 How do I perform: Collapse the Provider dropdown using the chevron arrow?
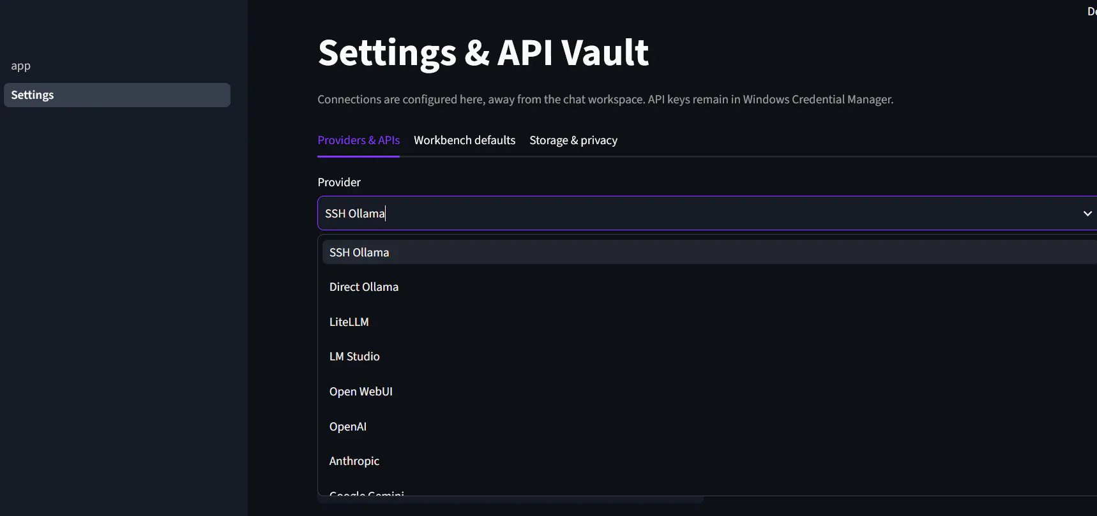[x=1087, y=213]
